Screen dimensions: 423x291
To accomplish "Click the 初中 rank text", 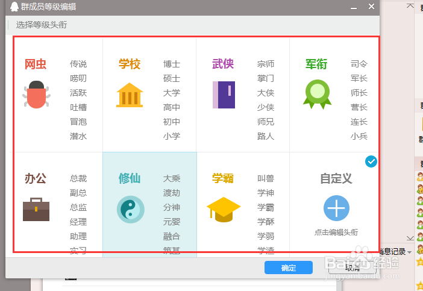I will [x=172, y=122].
